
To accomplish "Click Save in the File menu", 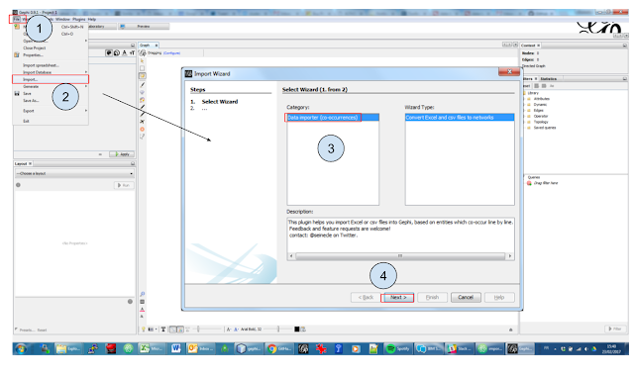I will (x=51, y=93).
